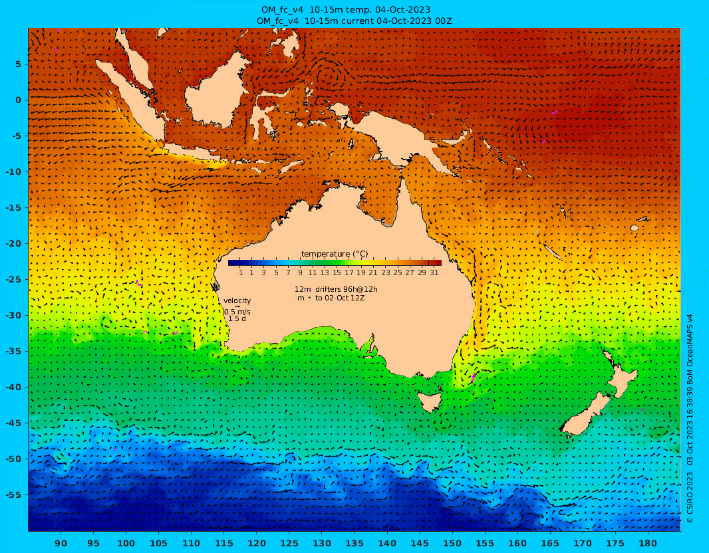The width and height of the screenshot is (709, 553).
Task: Click the "120" longitude axis label
Action: pyautogui.click(x=256, y=543)
